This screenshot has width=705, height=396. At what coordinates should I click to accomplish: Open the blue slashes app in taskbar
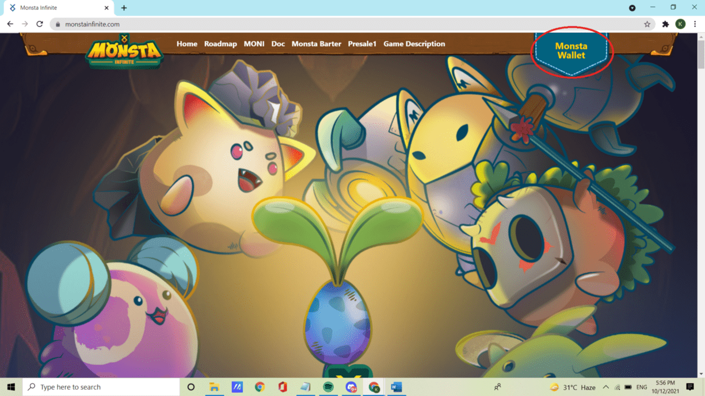pos(237,387)
